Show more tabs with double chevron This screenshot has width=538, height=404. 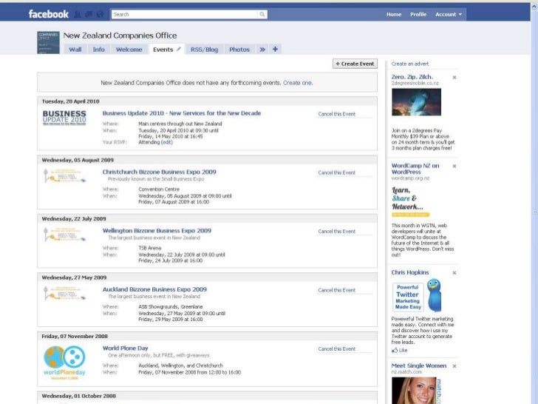(x=262, y=50)
